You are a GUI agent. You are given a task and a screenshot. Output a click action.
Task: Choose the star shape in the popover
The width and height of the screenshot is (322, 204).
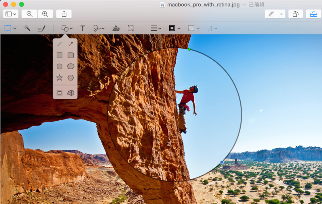point(60,78)
